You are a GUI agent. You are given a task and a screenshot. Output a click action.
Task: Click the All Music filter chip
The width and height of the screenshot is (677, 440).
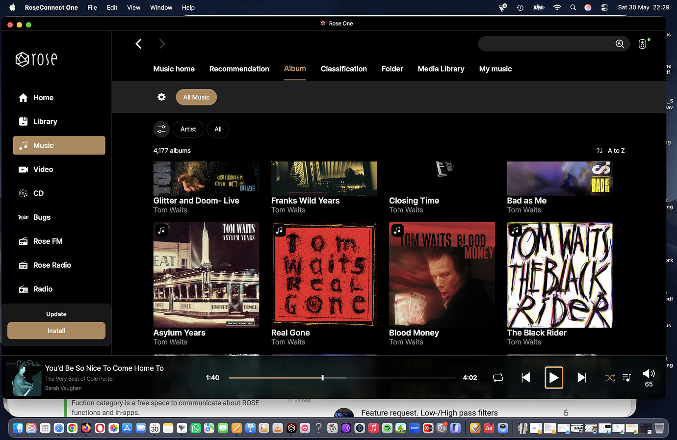196,97
